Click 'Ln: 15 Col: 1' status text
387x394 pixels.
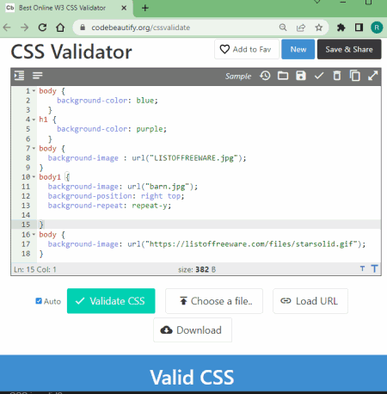point(35,269)
